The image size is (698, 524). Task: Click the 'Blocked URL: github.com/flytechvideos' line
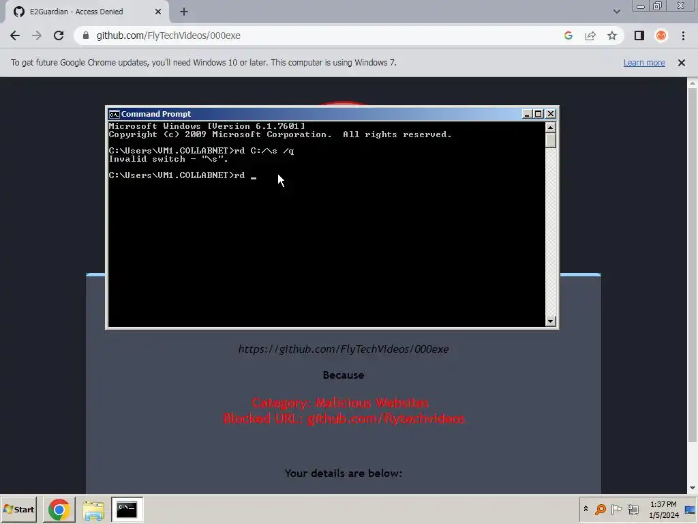(x=344, y=418)
